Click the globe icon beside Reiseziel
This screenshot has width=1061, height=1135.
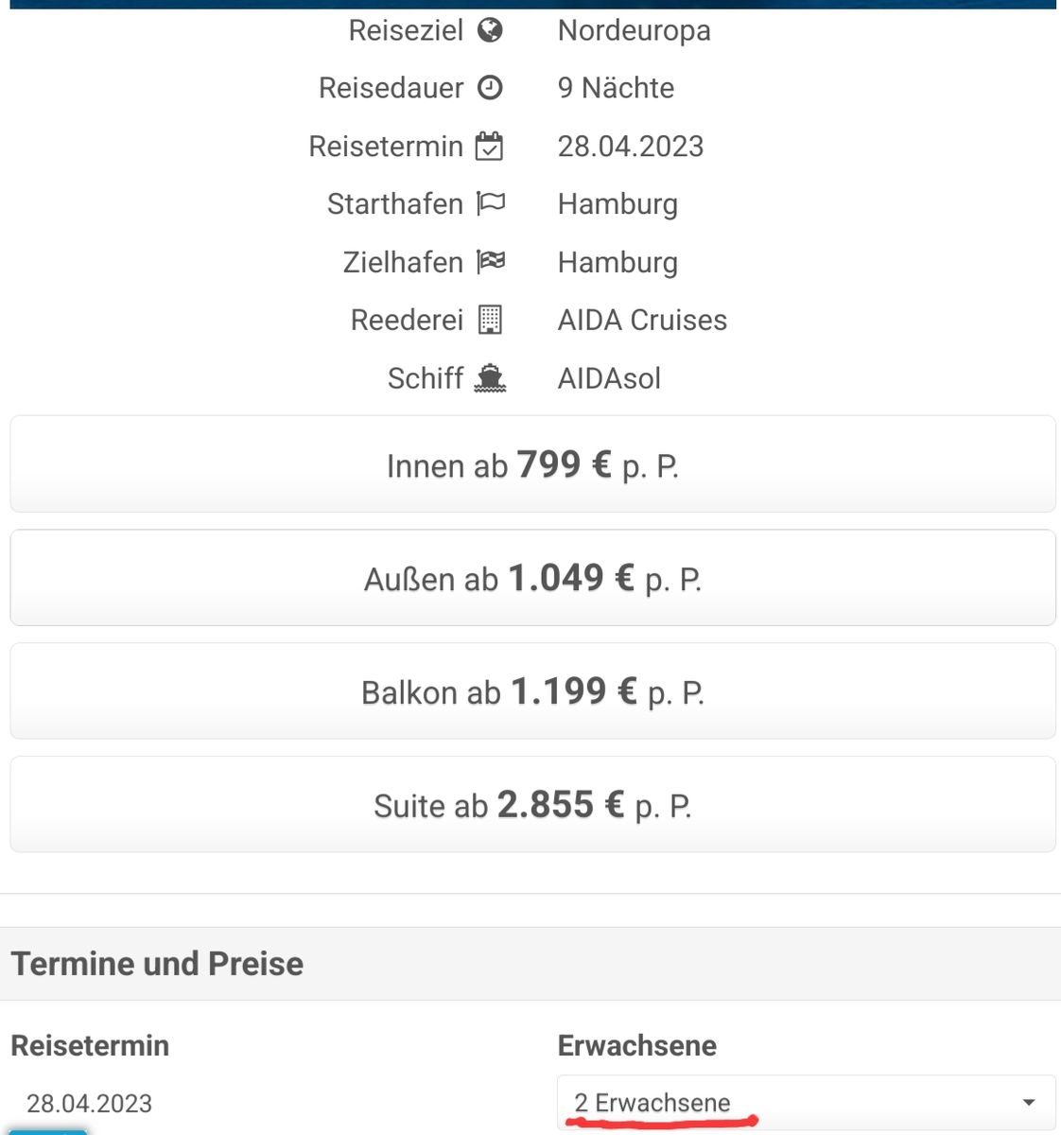[x=490, y=30]
